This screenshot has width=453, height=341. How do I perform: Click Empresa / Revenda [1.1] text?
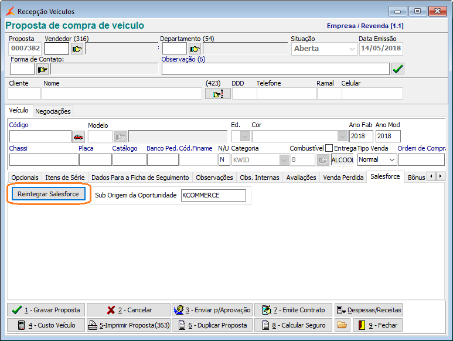pos(365,26)
